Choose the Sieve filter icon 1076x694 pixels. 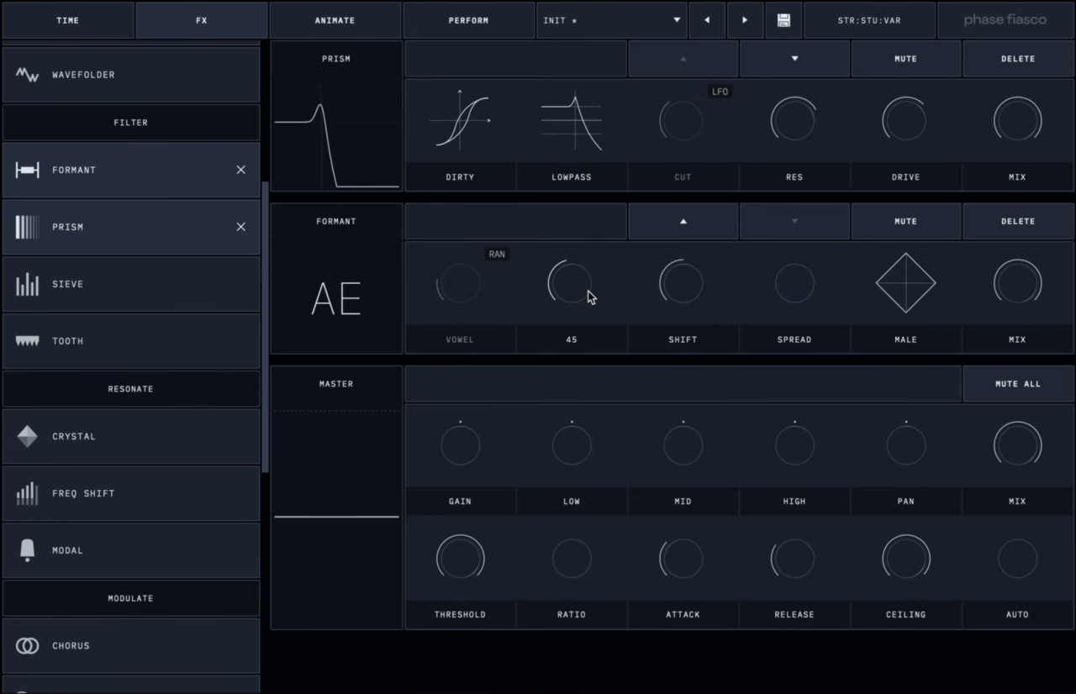point(28,284)
